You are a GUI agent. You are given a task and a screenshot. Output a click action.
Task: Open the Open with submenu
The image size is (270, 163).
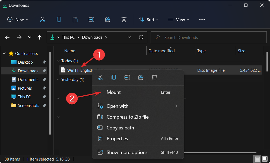tap(118, 106)
